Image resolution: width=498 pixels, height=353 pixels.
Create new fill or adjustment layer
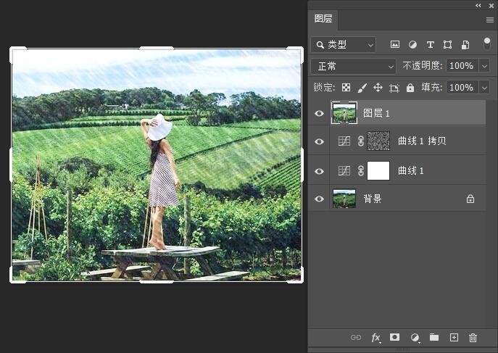pyautogui.click(x=415, y=338)
